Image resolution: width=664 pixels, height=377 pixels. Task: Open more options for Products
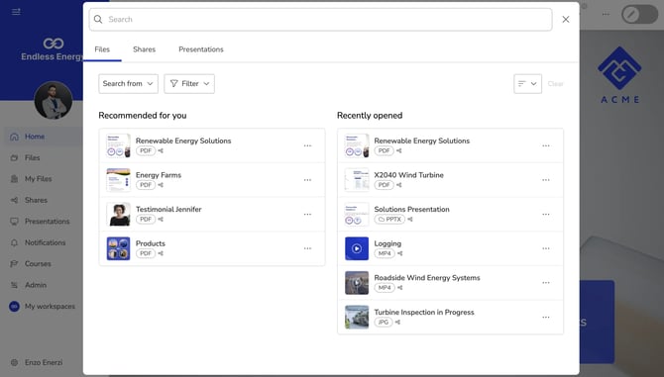pyautogui.click(x=307, y=248)
